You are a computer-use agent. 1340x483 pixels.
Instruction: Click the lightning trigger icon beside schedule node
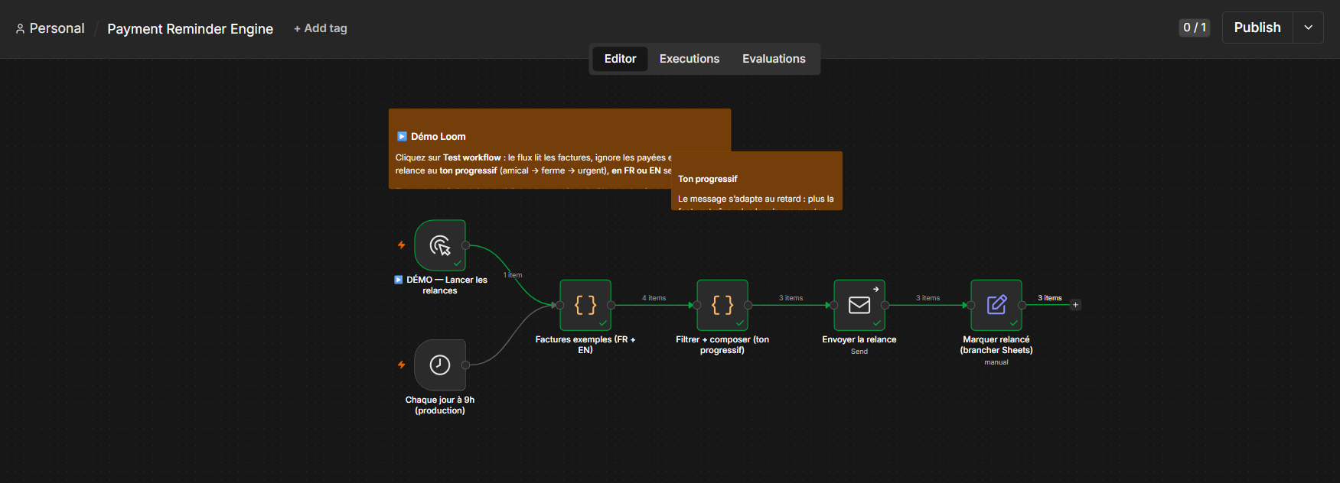point(401,365)
